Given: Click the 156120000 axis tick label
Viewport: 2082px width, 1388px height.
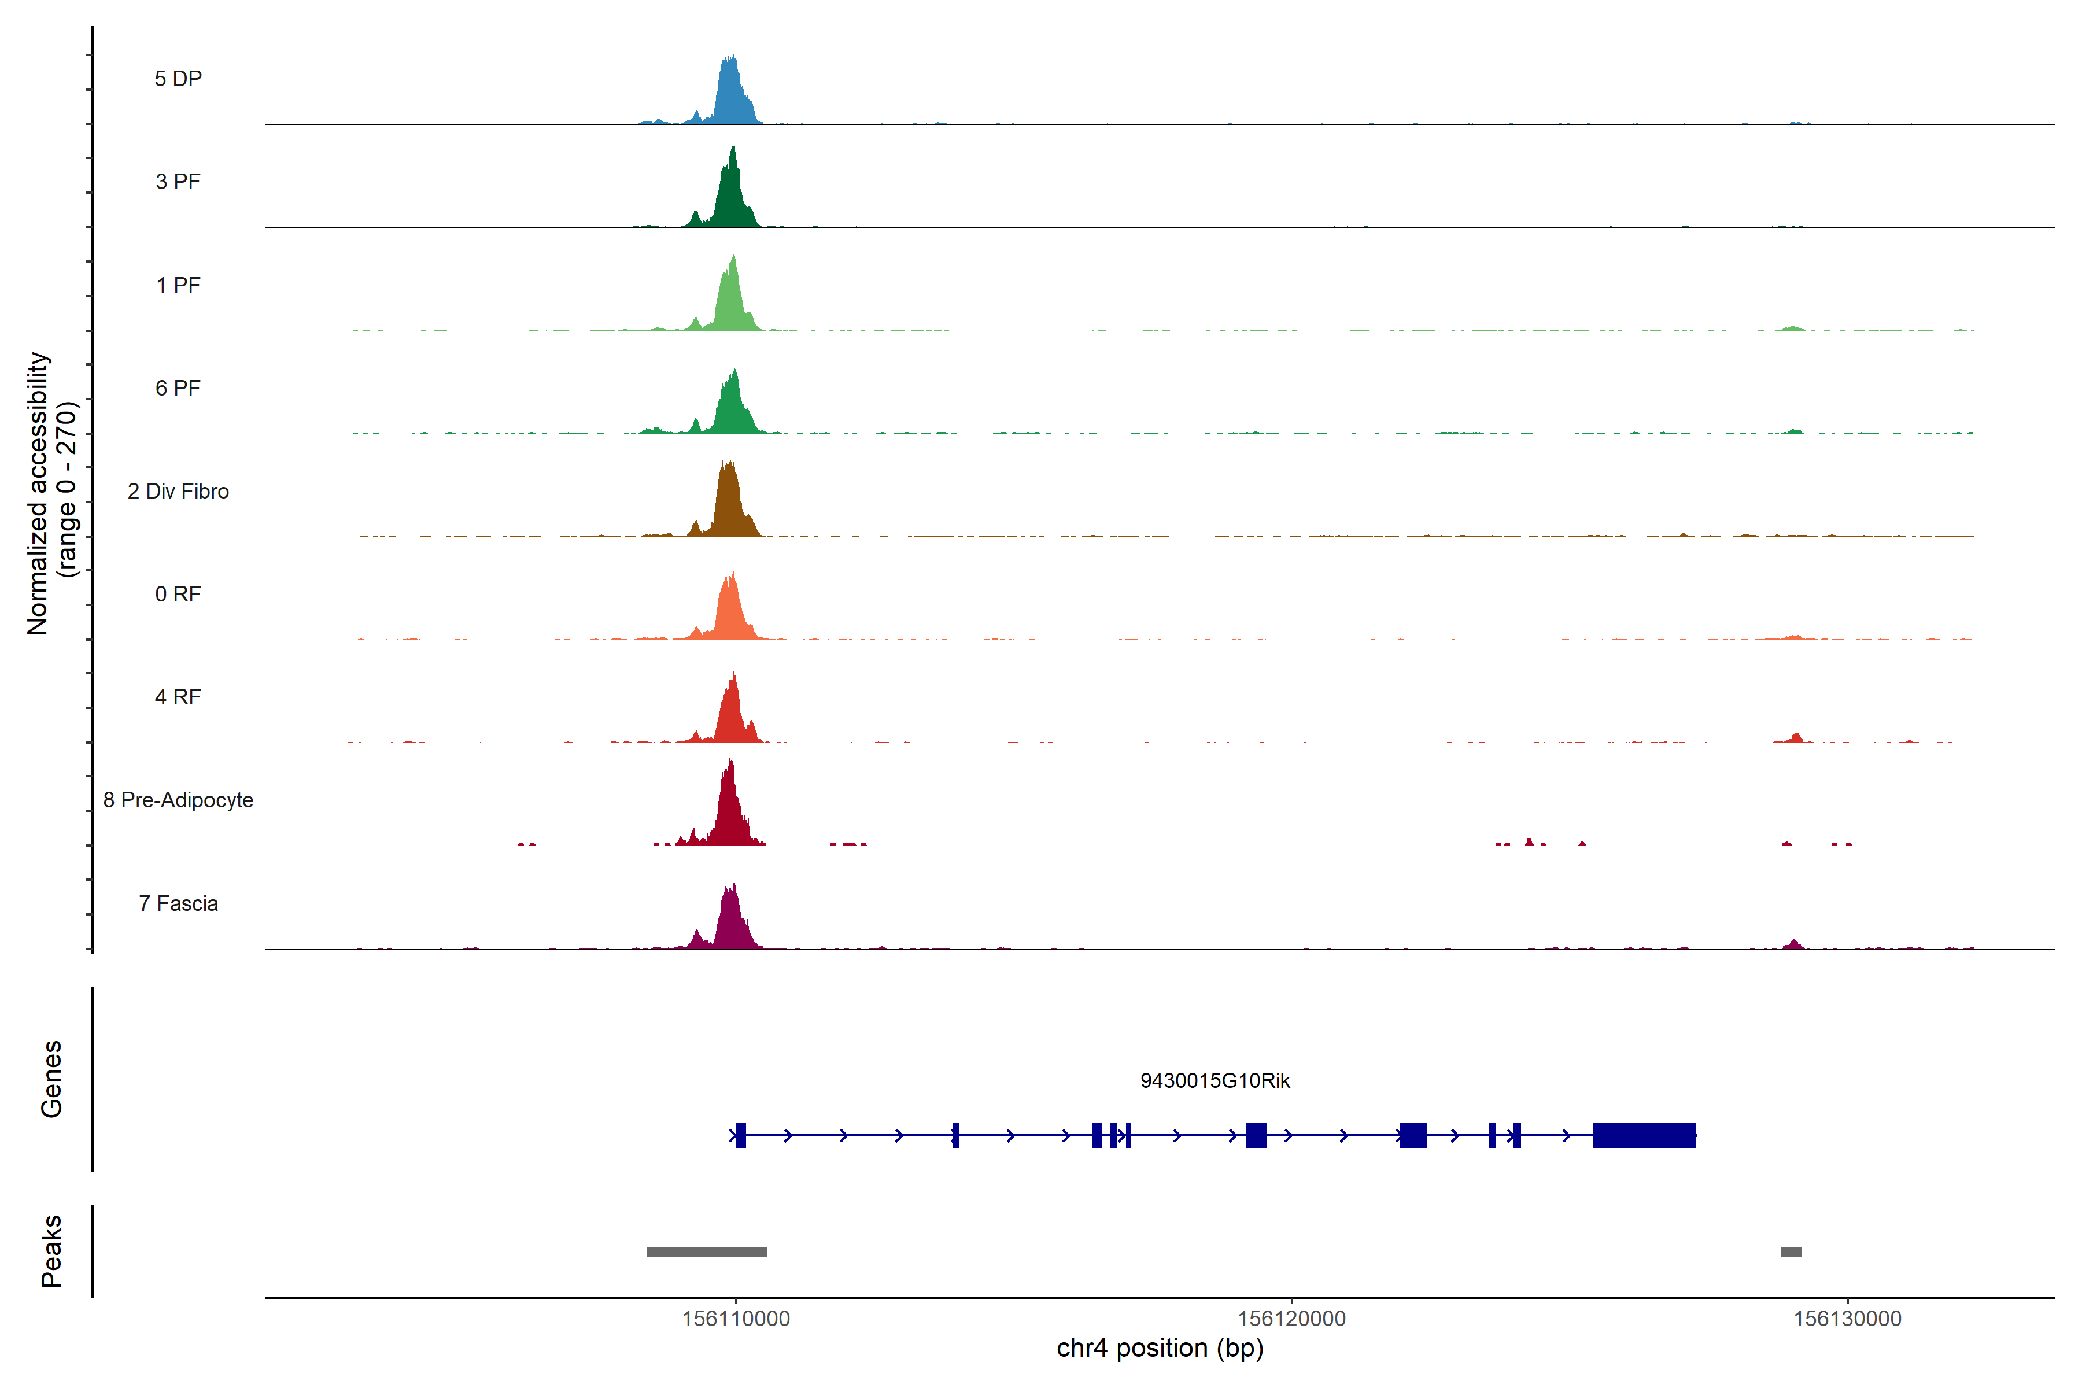Looking at the screenshot, I should [x=1291, y=1319].
